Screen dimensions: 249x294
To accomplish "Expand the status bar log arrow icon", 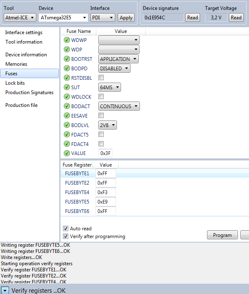I will coord(5,290).
